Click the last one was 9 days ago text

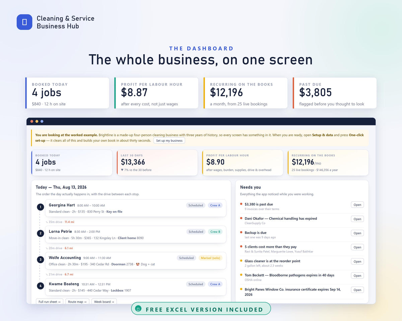coord(260,237)
